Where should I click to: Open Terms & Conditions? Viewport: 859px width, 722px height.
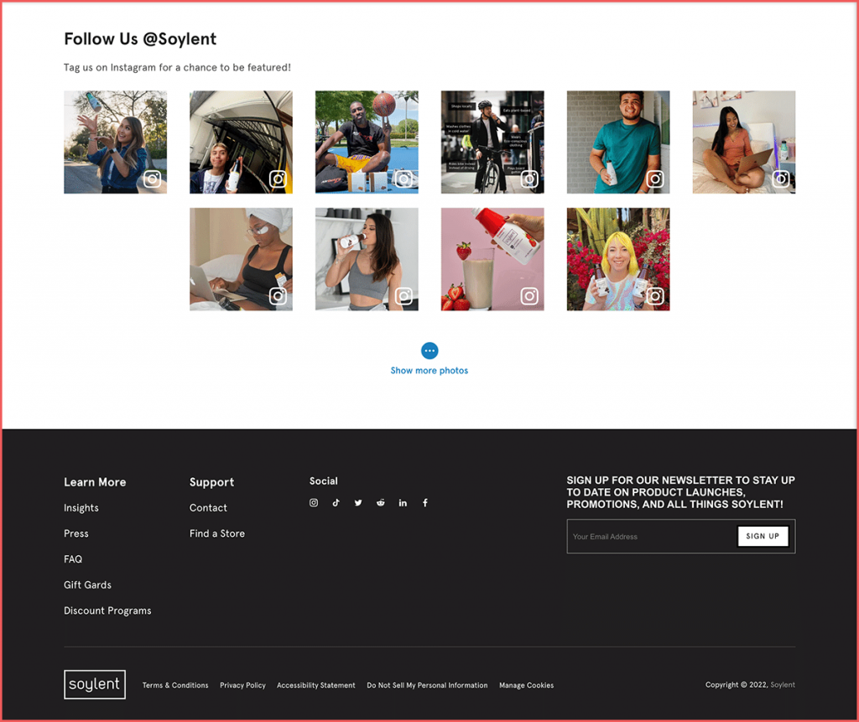174,685
